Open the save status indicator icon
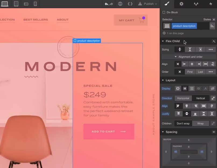217x168 pixels. point(120,4)
